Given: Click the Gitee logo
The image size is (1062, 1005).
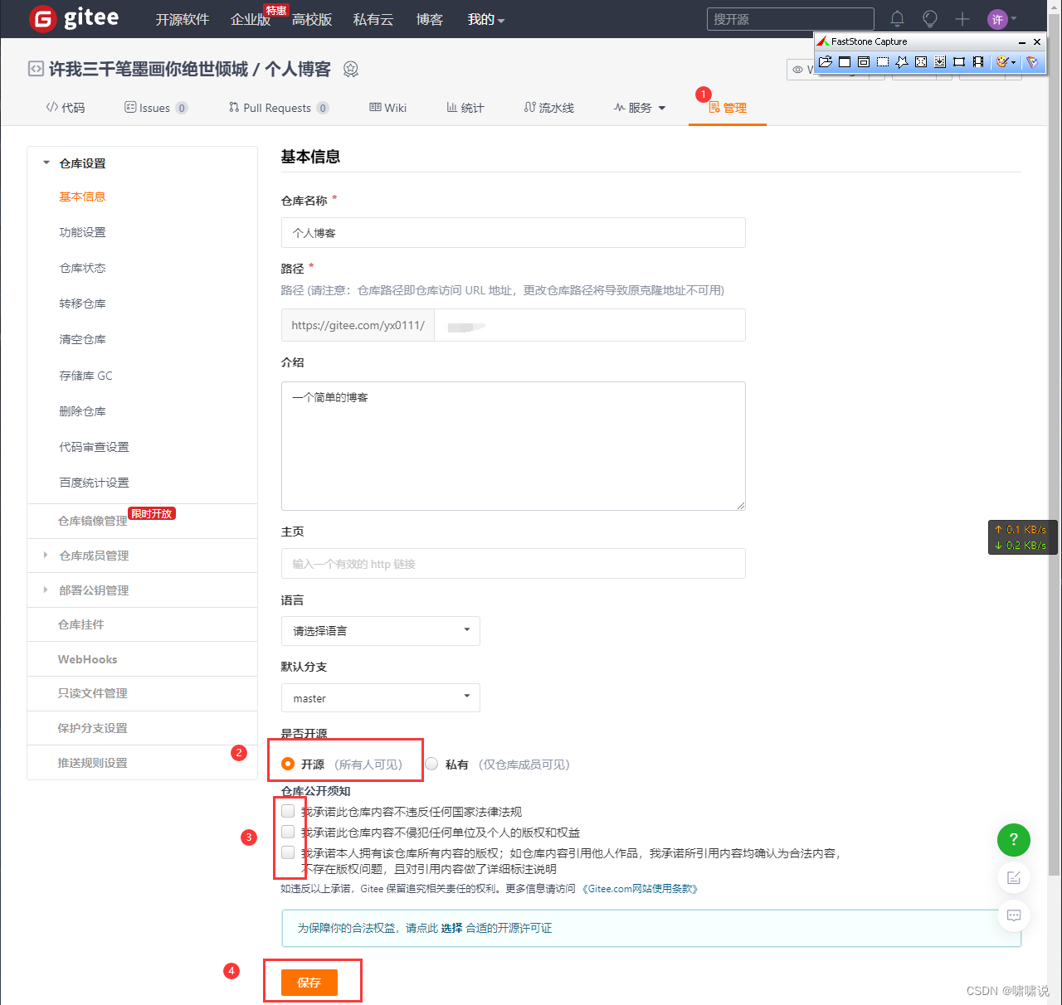Looking at the screenshot, I should coord(74,18).
